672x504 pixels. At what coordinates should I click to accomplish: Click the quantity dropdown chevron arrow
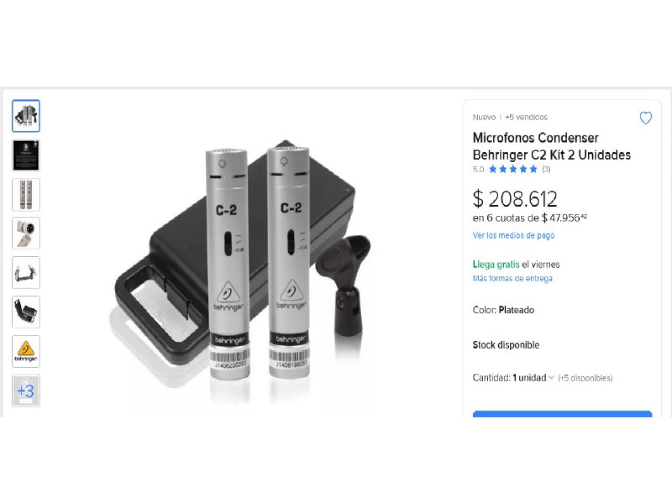[551, 378]
